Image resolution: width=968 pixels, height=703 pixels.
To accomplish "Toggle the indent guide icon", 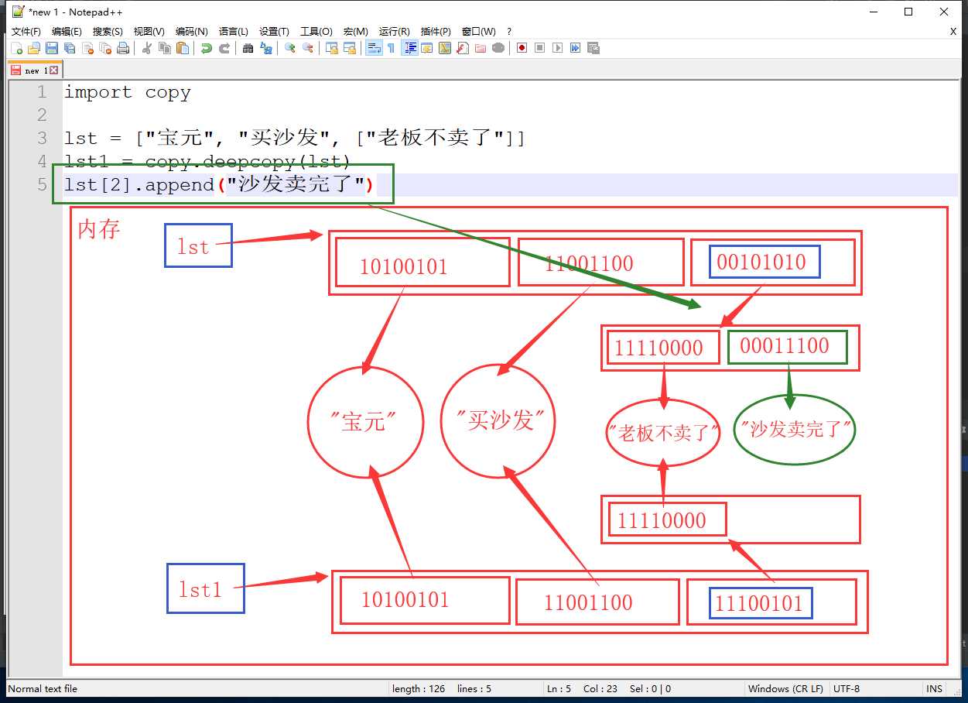I will click(x=409, y=48).
